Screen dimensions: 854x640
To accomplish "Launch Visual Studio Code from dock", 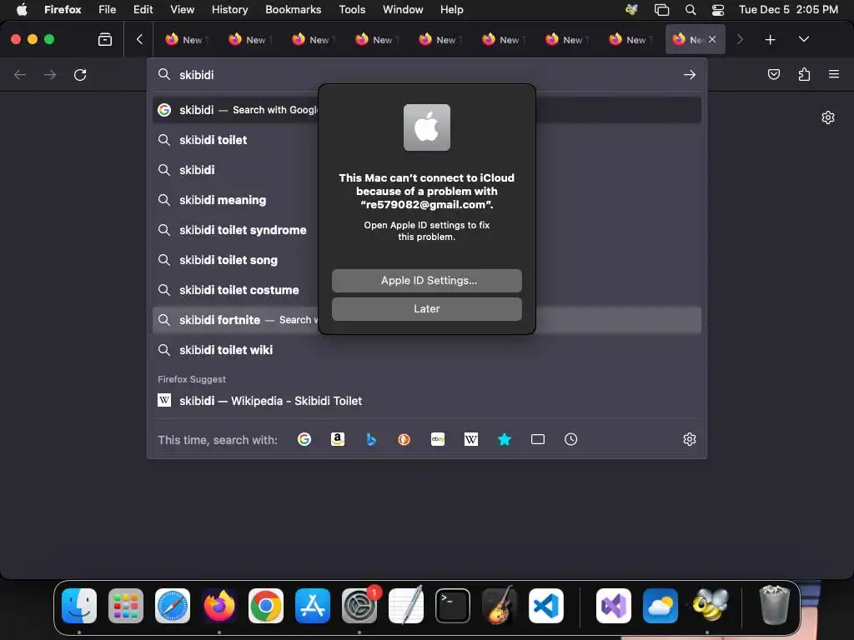I will (x=545, y=606).
